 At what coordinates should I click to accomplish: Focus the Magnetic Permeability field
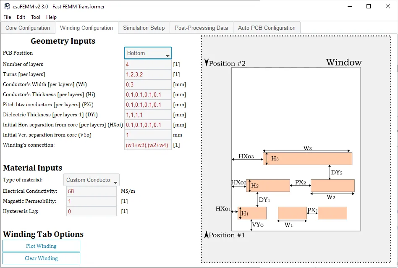click(x=92, y=202)
